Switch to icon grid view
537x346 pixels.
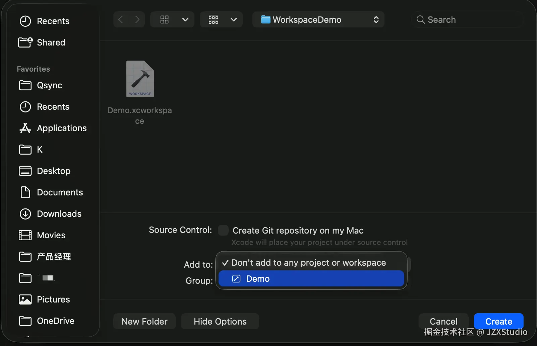click(x=164, y=20)
